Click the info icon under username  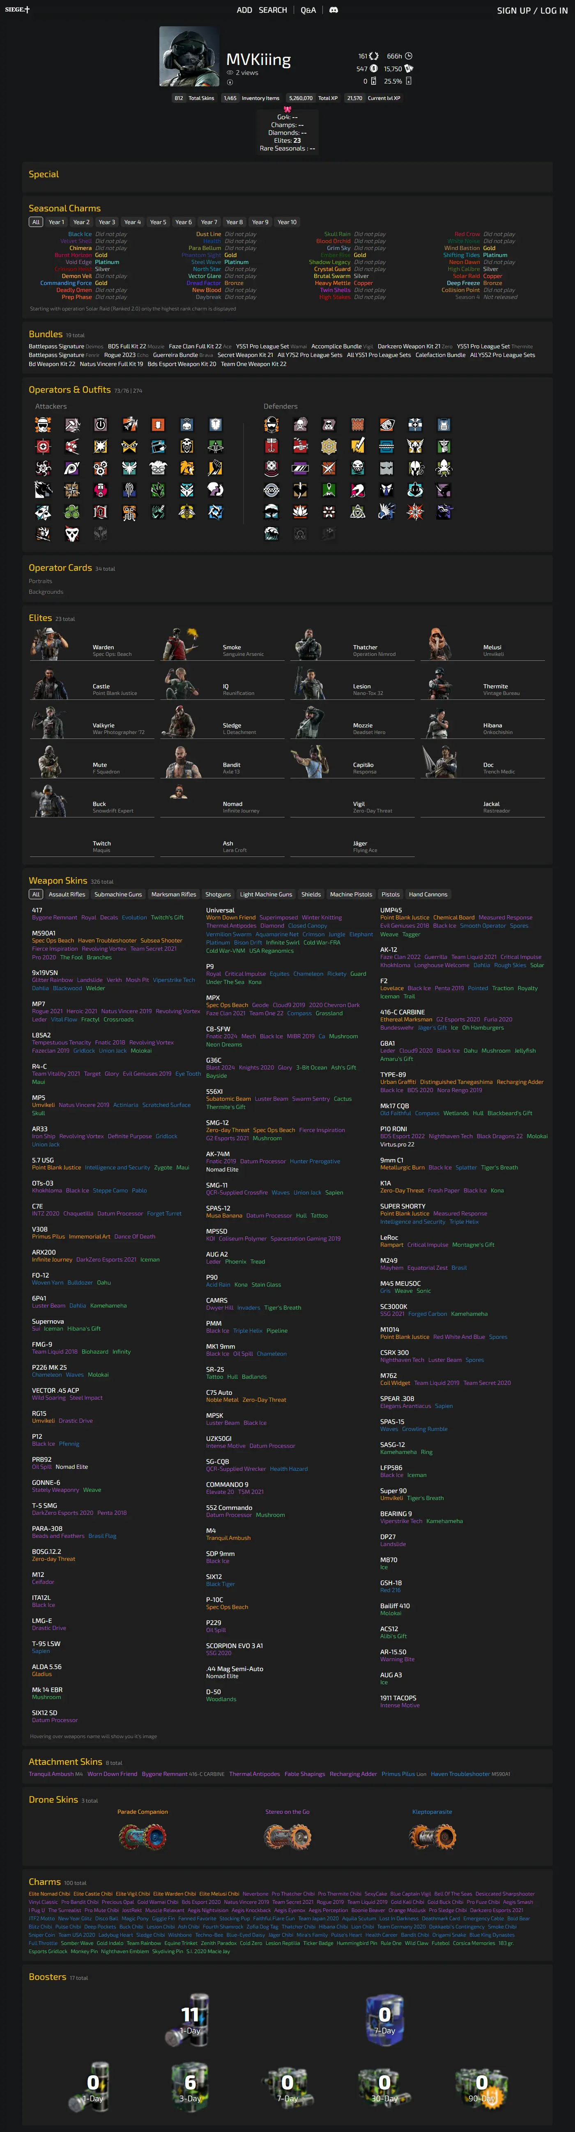click(x=230, y=83)
